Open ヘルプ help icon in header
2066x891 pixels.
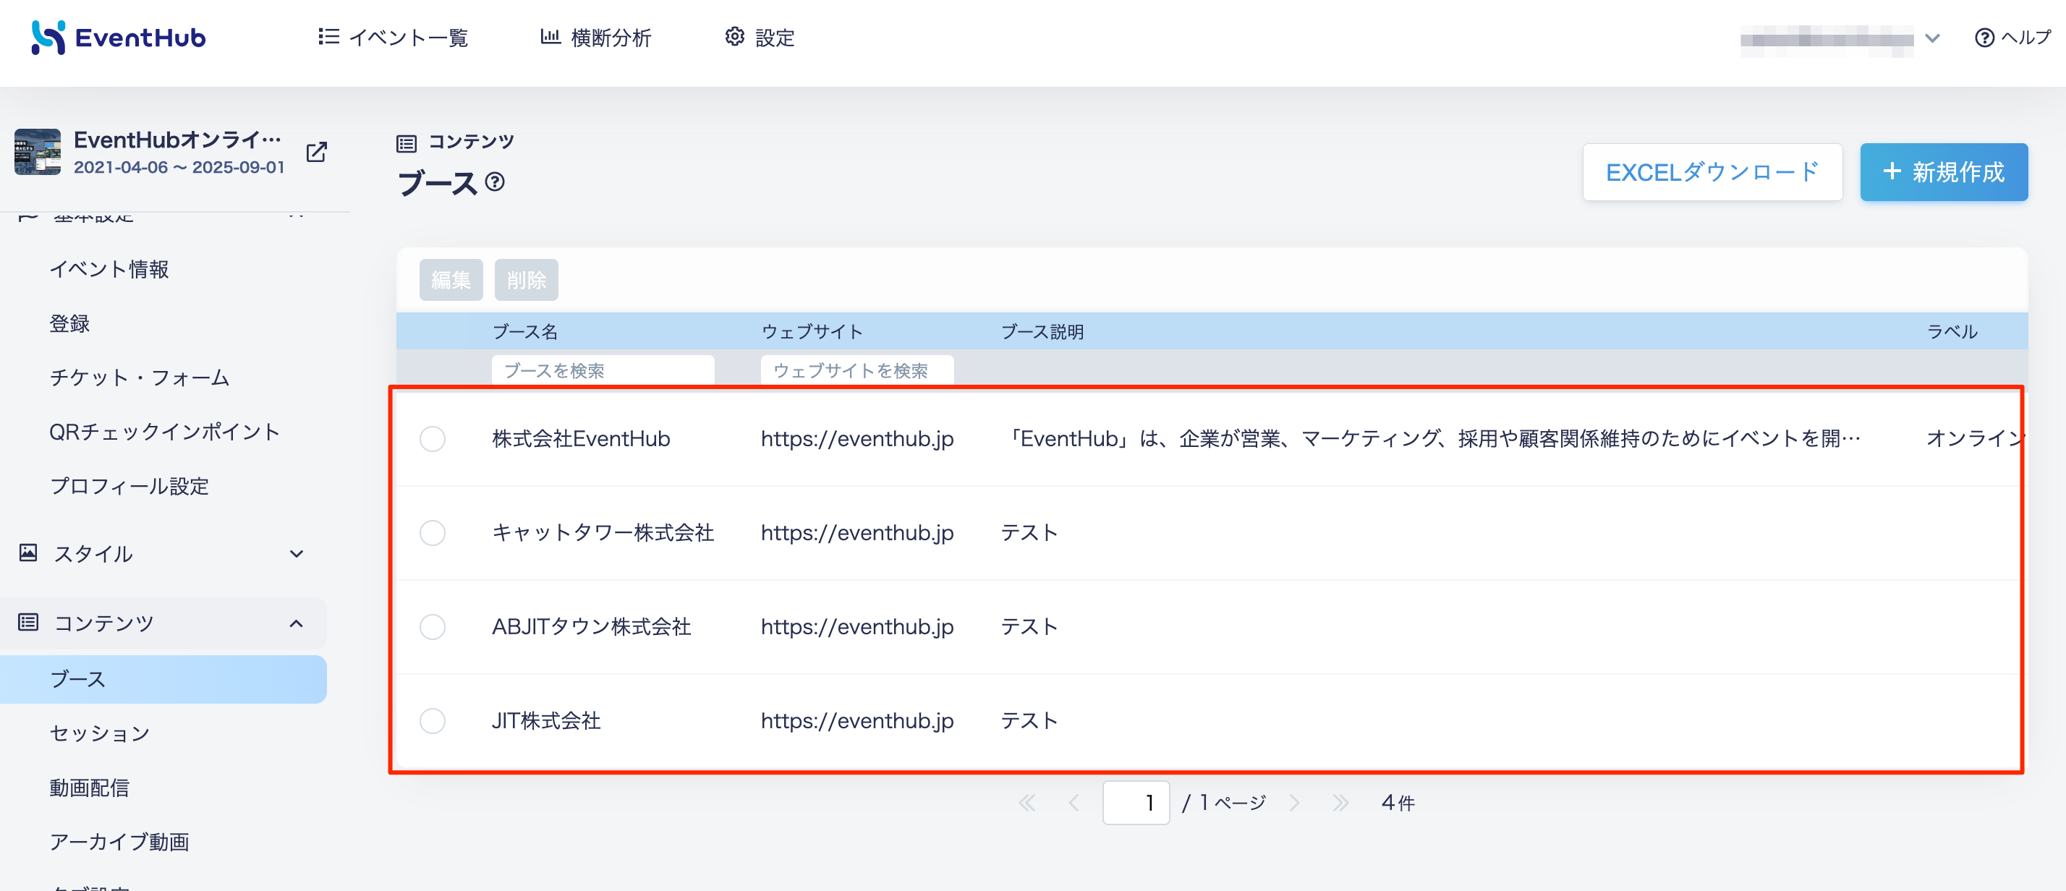pos(1984,38)
